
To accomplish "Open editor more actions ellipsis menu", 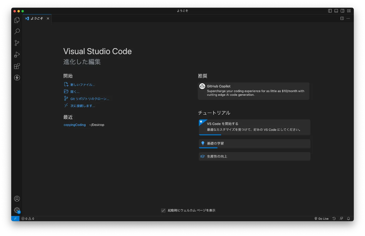I will (x=348, y=18).
